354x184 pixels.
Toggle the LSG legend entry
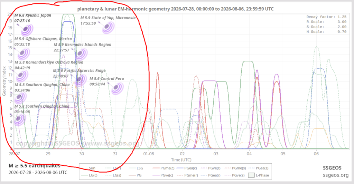click(x=136, y=168)
